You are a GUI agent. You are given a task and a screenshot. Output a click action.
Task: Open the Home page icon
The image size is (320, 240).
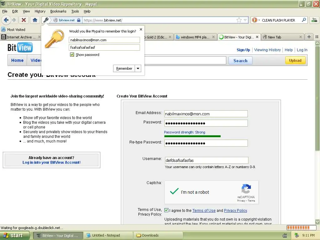(35, 20)
